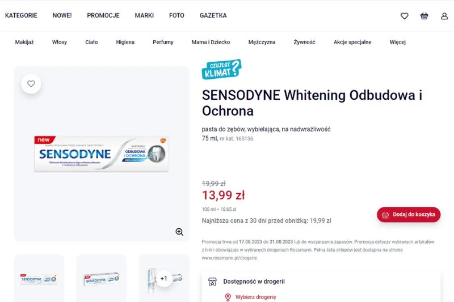
Task: Browse the Mama i Dziecko category
Action: point(211,42)
